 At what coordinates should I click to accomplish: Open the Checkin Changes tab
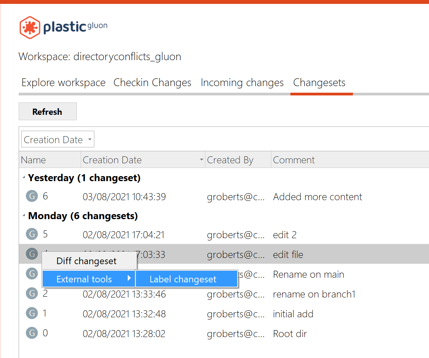(152, 83)
